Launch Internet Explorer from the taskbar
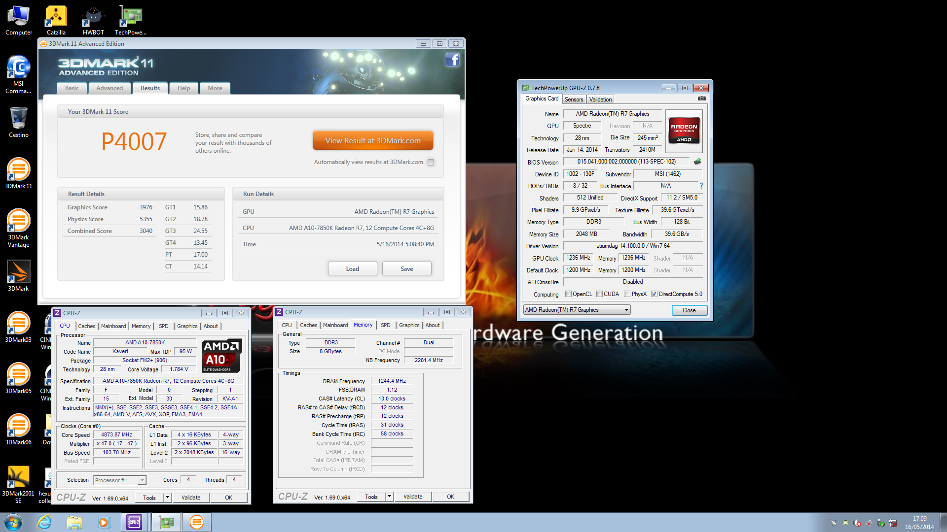The width and height of the screenshot is (947, 532). [x=44, y=522]
